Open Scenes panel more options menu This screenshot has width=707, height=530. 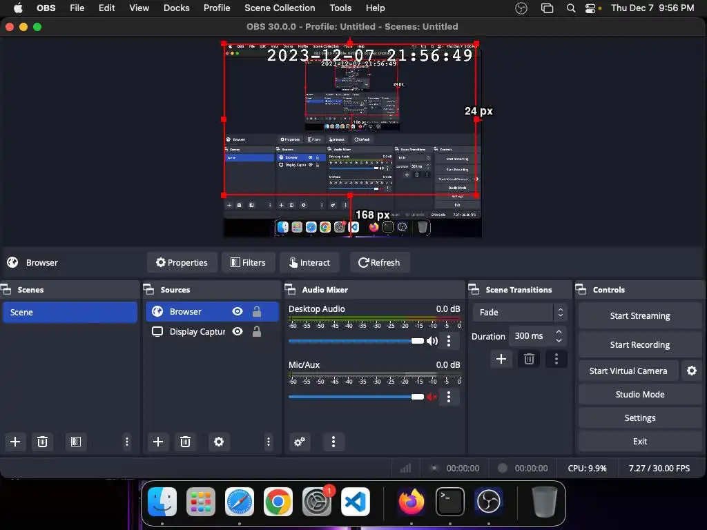127,442
